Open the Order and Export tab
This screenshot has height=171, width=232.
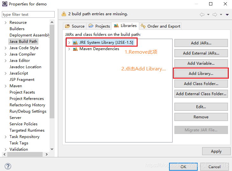click(x=160, y=26)
